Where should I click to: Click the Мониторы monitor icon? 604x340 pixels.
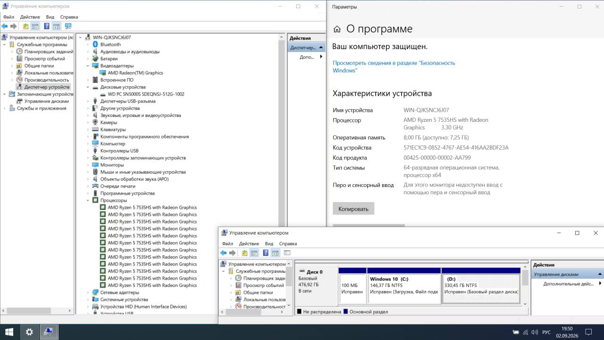[x=95, y=165]
